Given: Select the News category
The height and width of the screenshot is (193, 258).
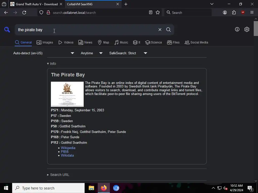Looking at the screenshot, I should click(85, 42).
